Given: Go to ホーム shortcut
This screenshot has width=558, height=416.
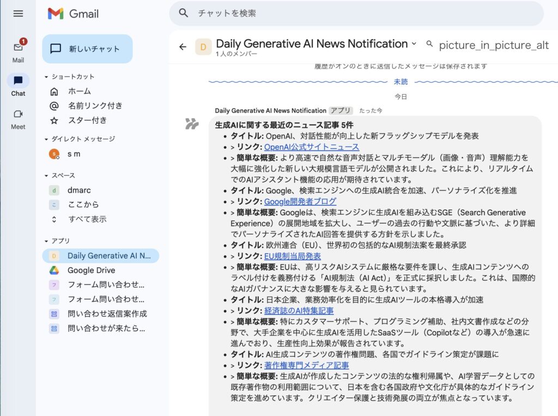Looking at the screenshot, I should [80, 91].
